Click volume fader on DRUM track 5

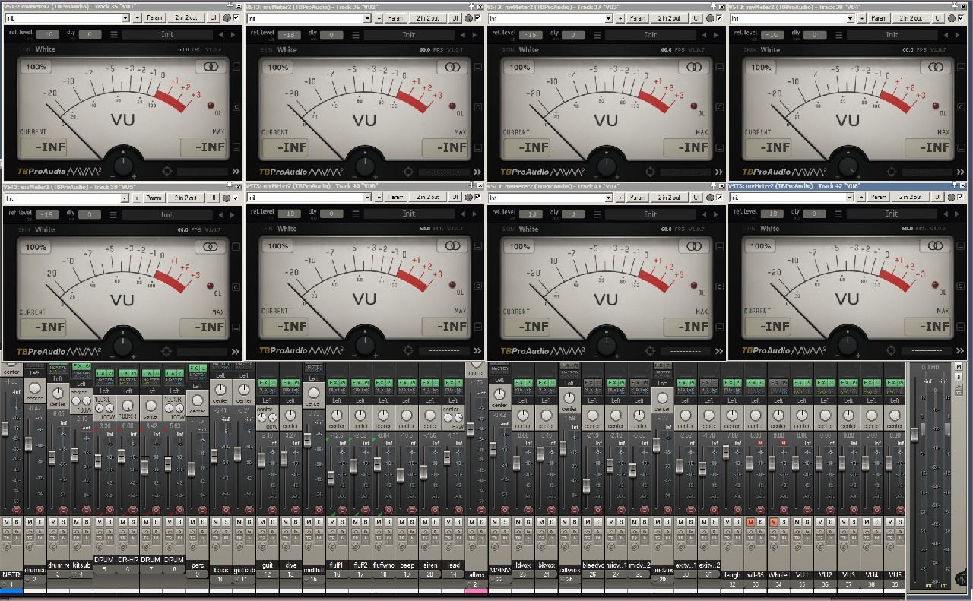click(98, 460)
